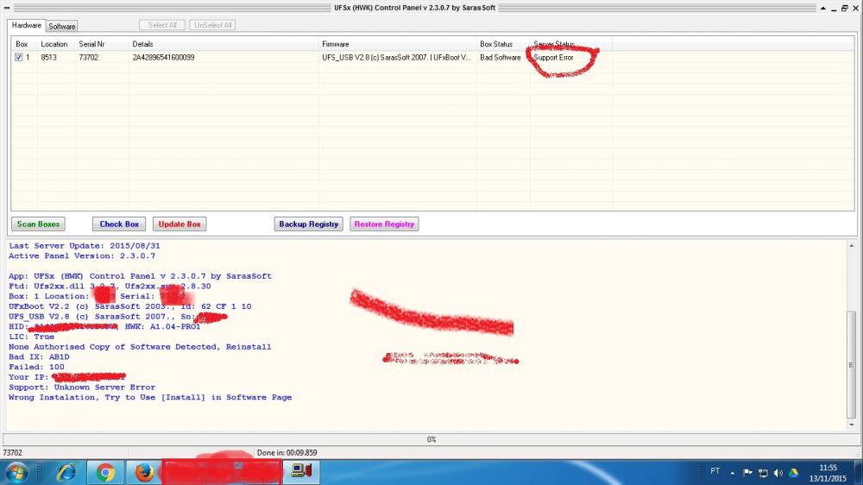Viewport: 863px width, 485px height.
Task: Click the log line LIC: True
Action: 31,337
